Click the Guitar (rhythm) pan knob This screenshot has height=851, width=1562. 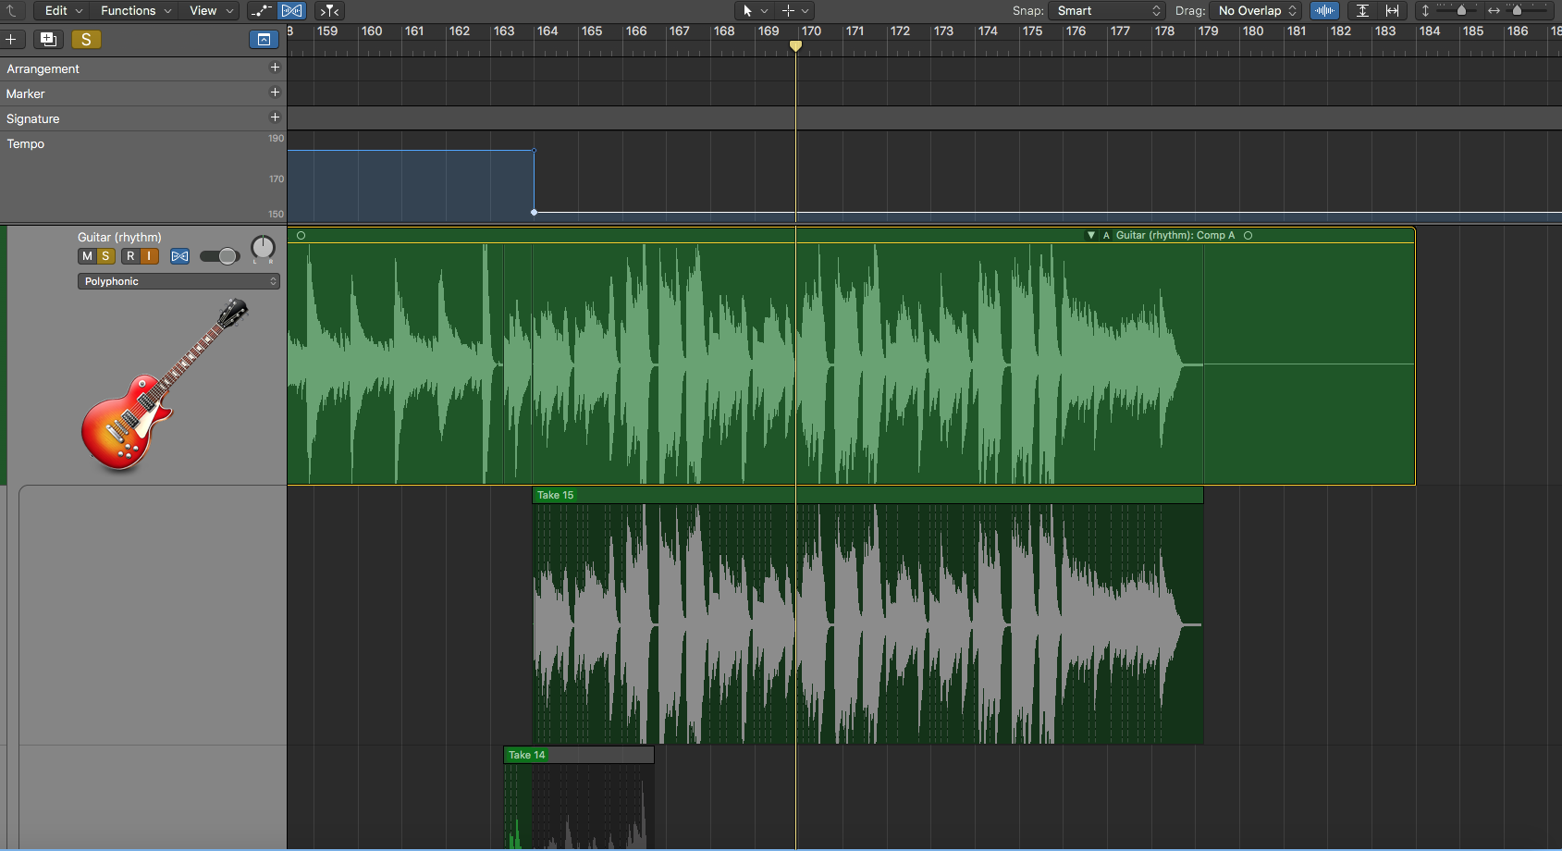pyautogui.click(x=264, y=248)
